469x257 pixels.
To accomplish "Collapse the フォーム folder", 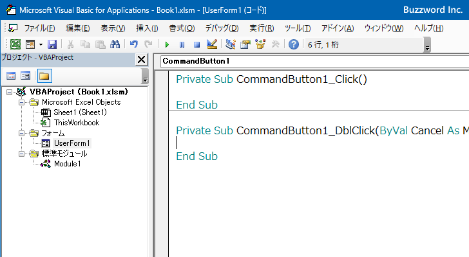I will click(21, 133).
